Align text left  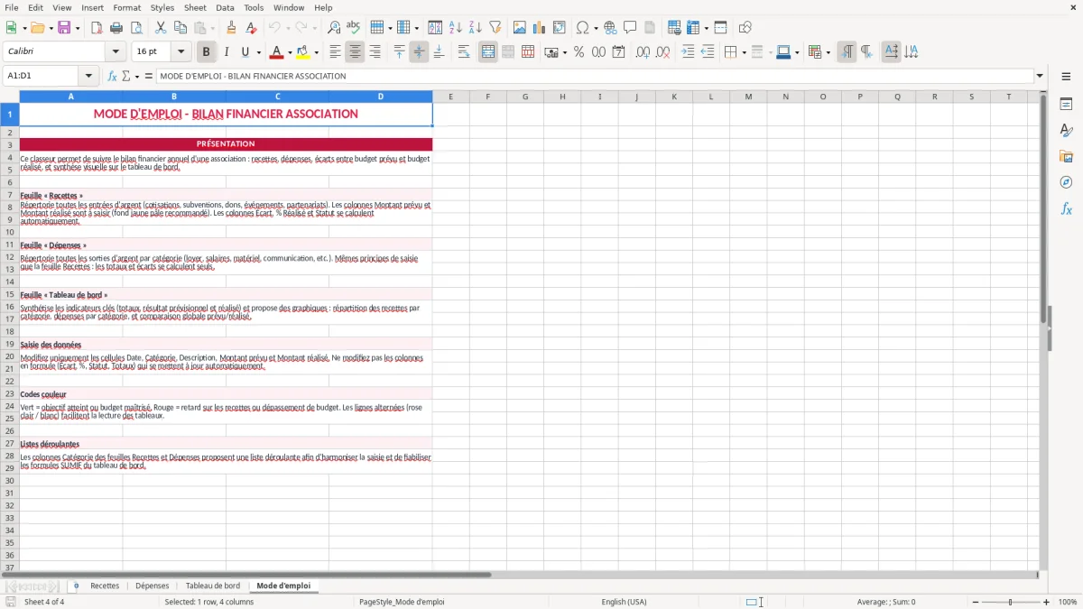(x=335, y=52)
